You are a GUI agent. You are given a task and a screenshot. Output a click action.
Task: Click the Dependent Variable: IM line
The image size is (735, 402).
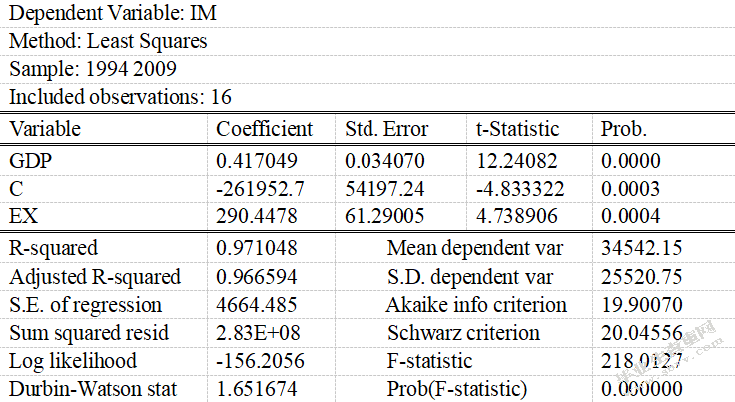113,13
